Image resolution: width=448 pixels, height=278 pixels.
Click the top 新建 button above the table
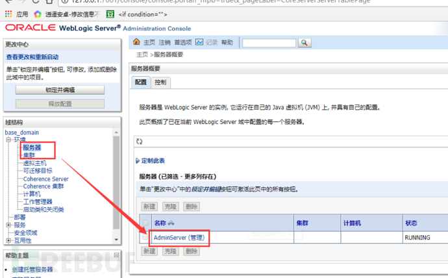[x=149, y=207]
